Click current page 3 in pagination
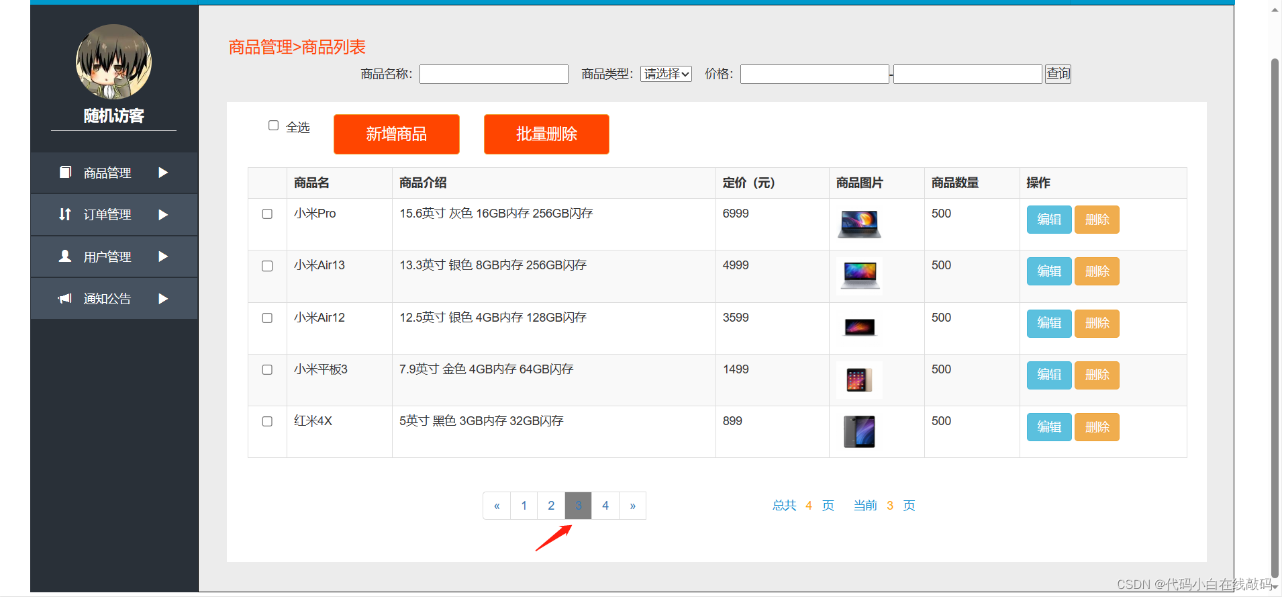Screen dimensions: 1282x597 click(579, 506)
